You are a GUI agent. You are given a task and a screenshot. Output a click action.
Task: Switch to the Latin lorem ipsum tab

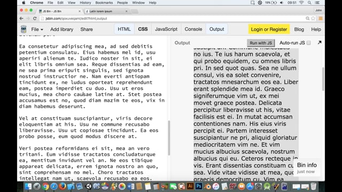click(x=106, y=11)
